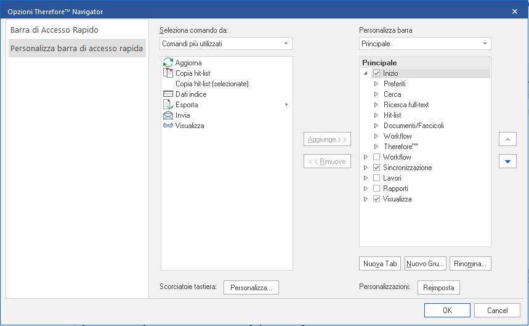The image size is (529, 326).
Task: Click the Visualizza glasses icon
Action: click(168, 126)
